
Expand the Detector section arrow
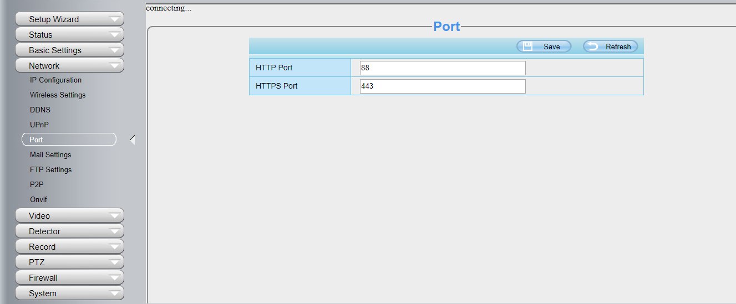point(115,231)
